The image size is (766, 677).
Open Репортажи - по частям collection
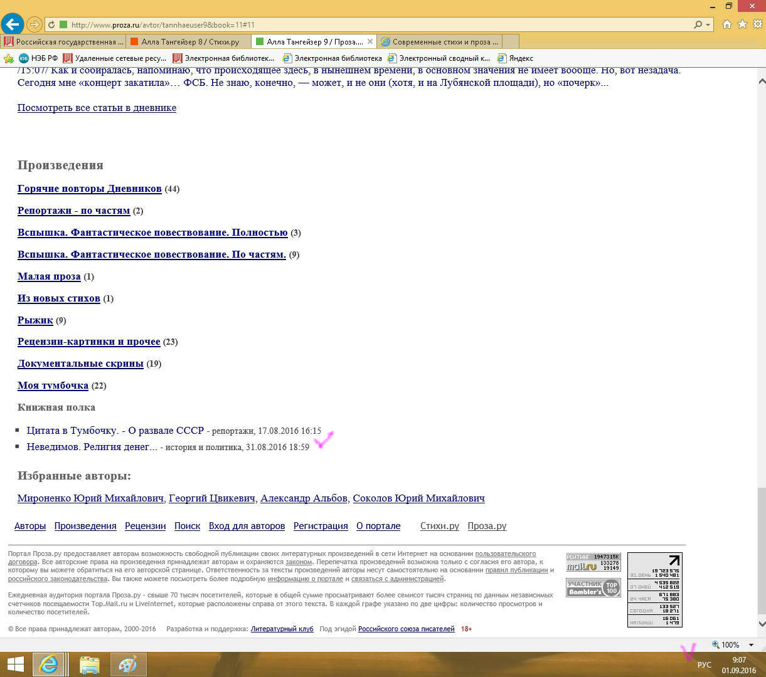tap(73, 211)
